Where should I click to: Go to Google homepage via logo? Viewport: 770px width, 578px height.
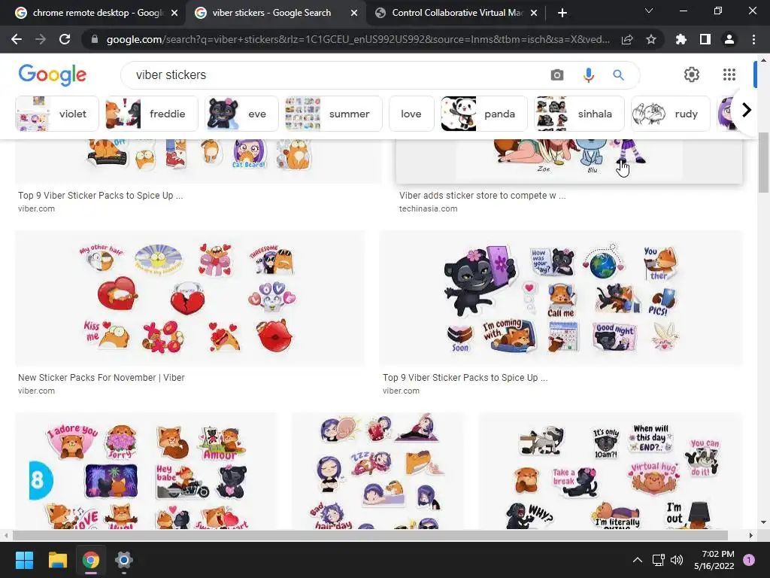(53, 75)
